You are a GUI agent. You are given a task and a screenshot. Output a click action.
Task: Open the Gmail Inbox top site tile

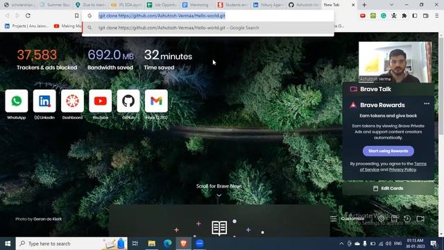[x=156, y=101]
